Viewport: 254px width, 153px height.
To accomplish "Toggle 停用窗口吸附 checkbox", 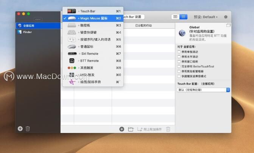I will (179, 62).
